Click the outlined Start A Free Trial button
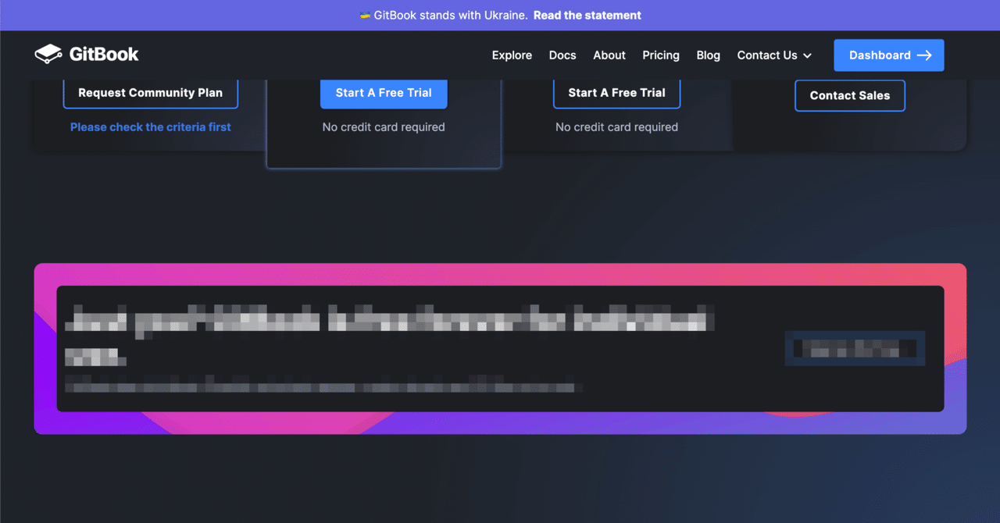The width and height of the screenshot is (1000, 523). point(617,93)
